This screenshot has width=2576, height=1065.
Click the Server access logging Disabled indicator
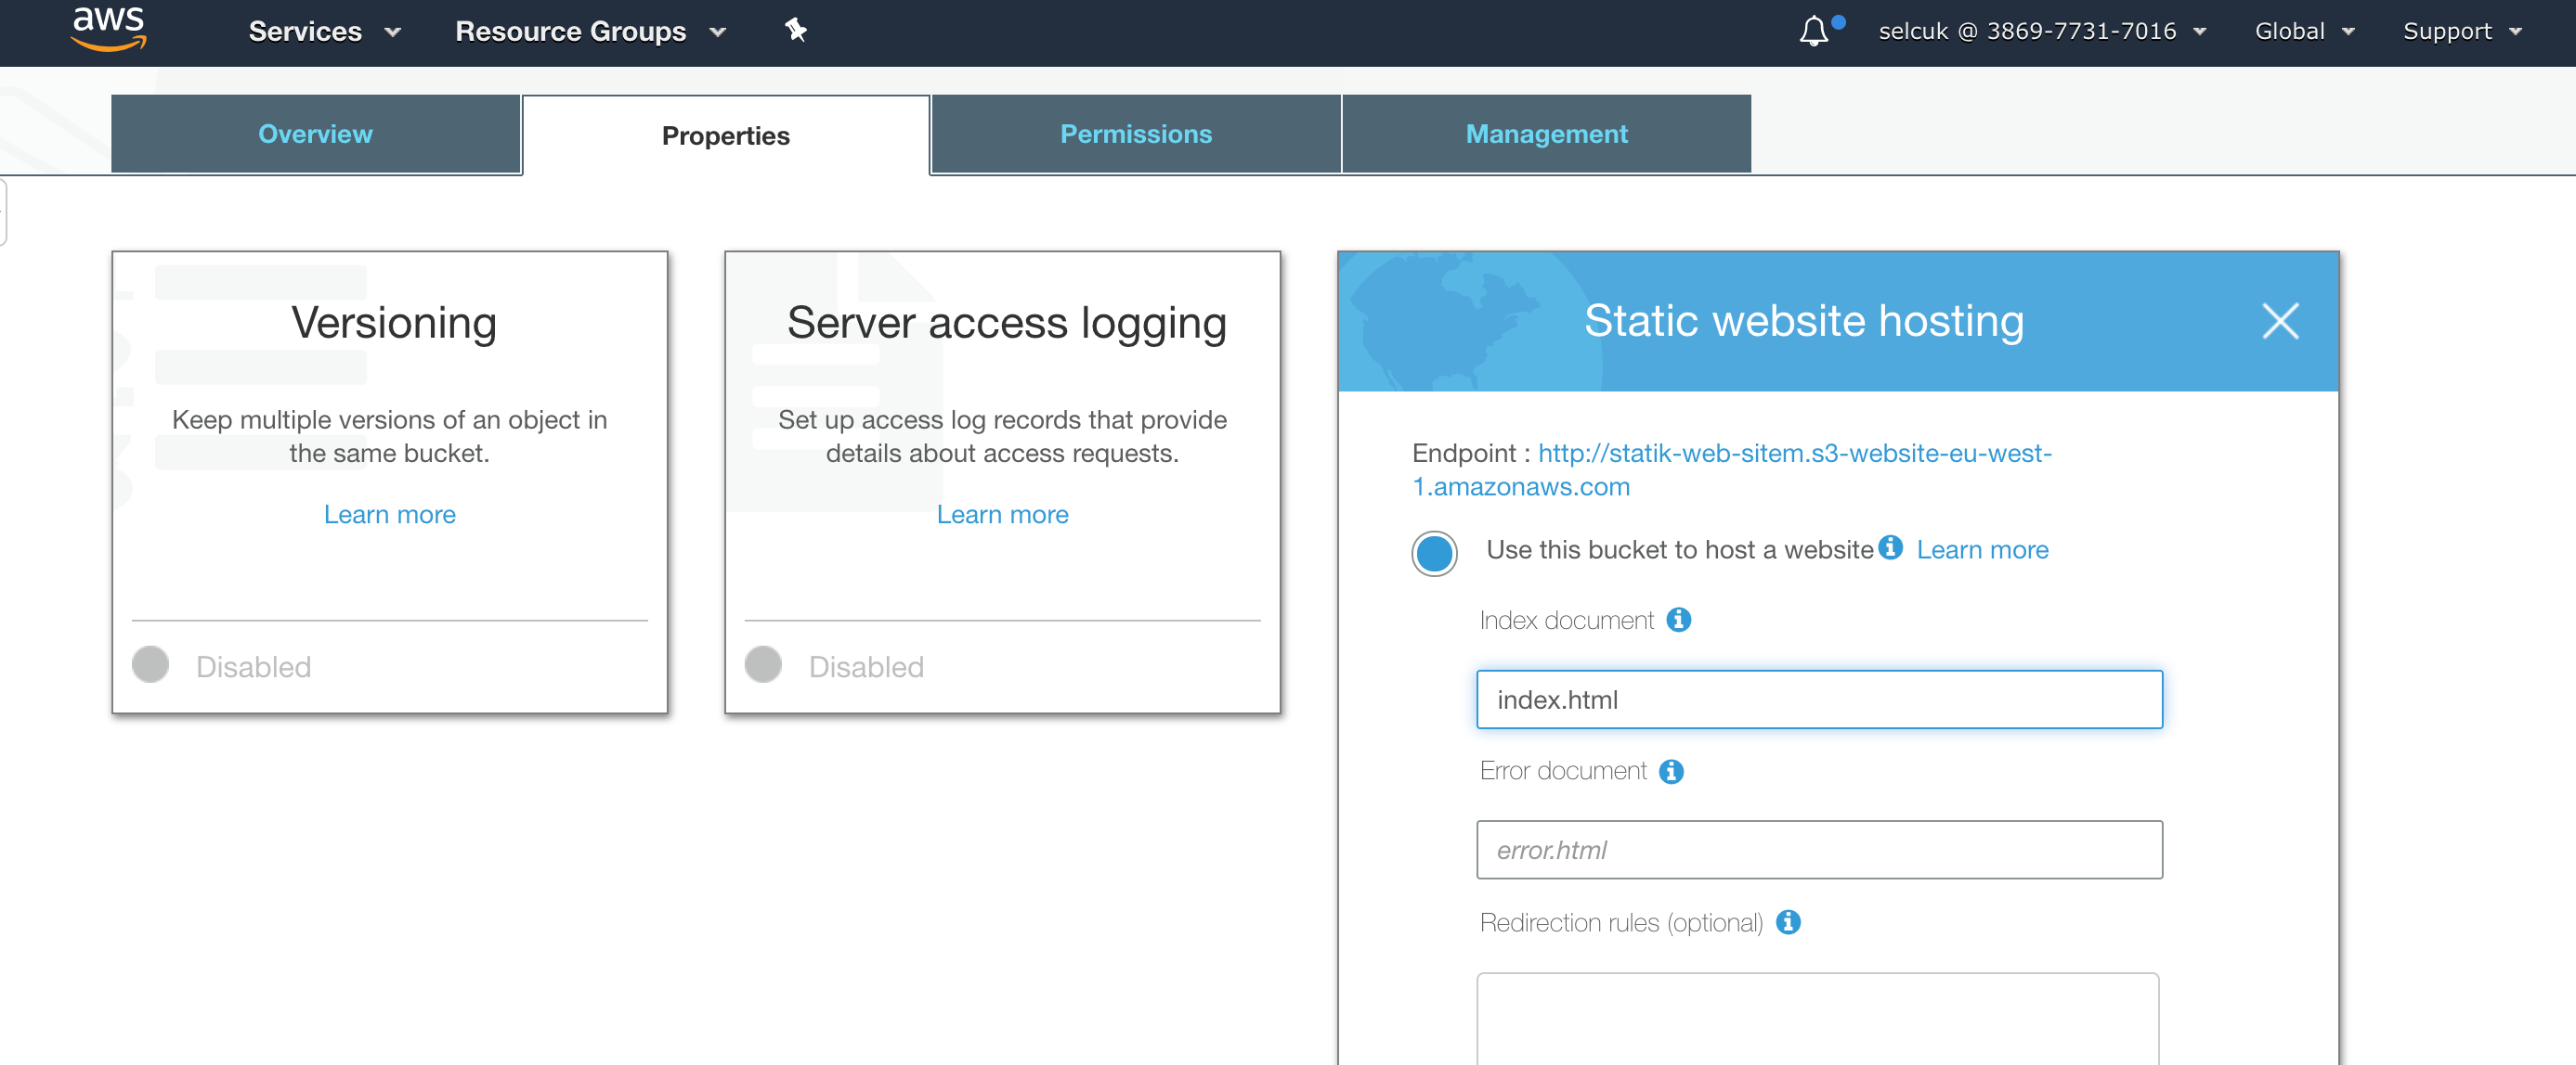tap(763, 664)
